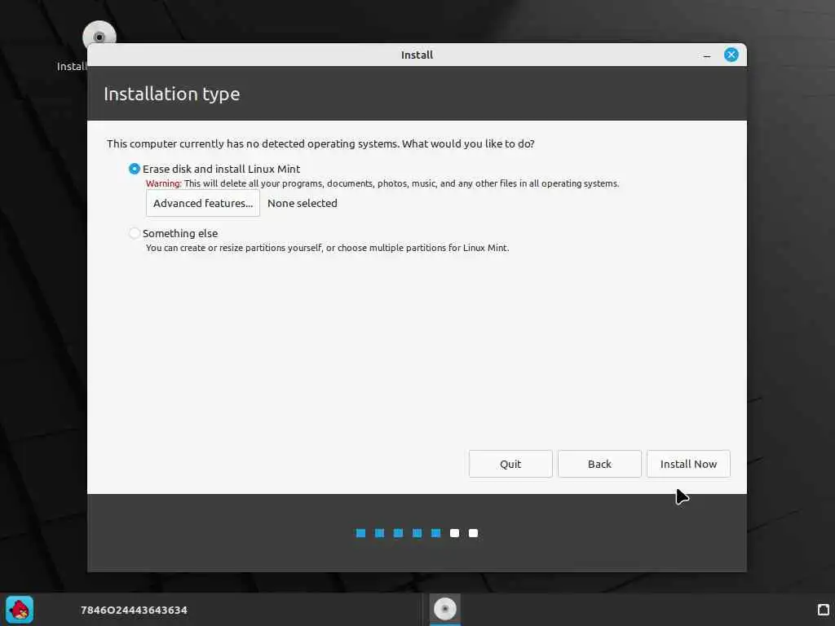Go to previous step with Back
This screenshot has height=626, width=835.
coord(599,464)
